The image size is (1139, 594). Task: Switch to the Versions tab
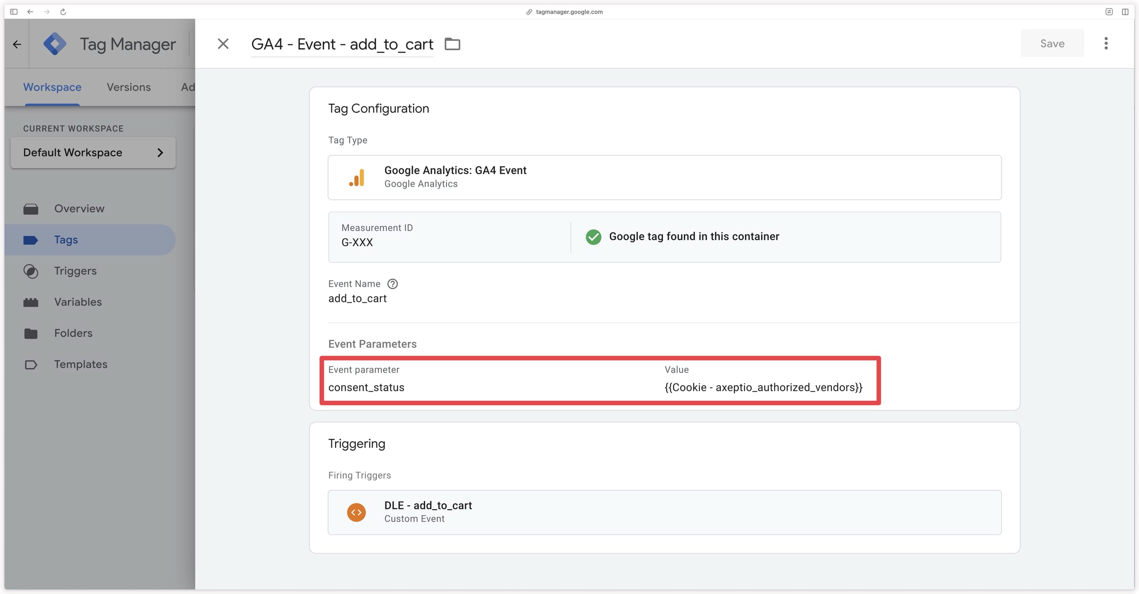pyautogui.click(x=129, y=87)
